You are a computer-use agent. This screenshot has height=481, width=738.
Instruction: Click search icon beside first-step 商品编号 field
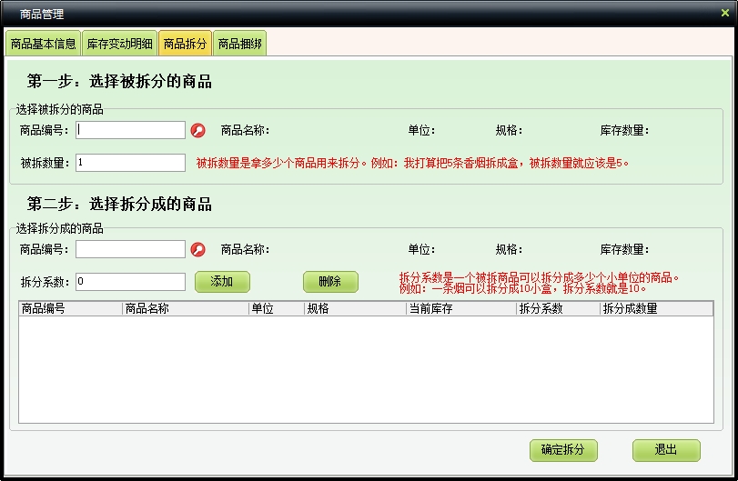[198, 130]
